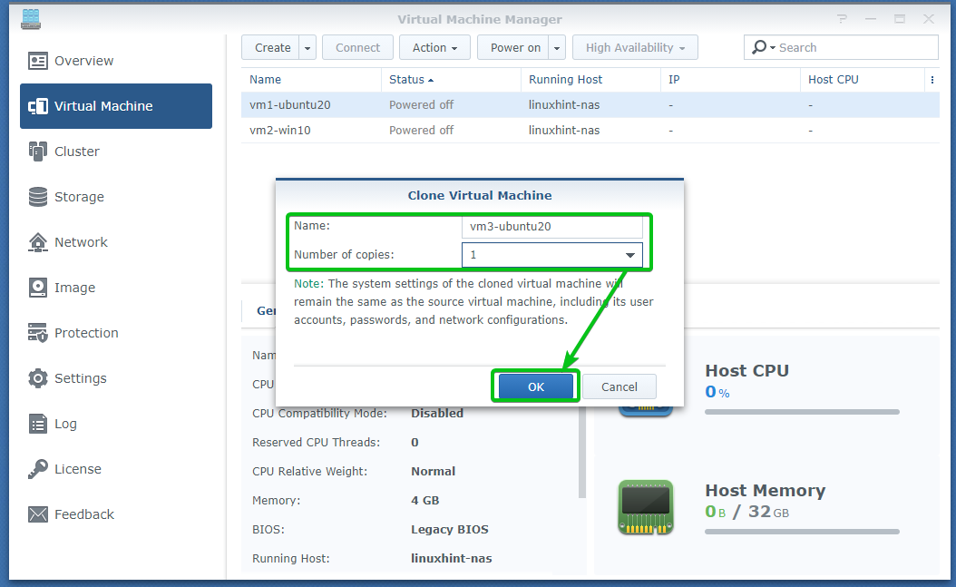Screen dimensions: 956x587
Task: Click the BIOS value Legacy BIOS
Action: tap(449, 530)
